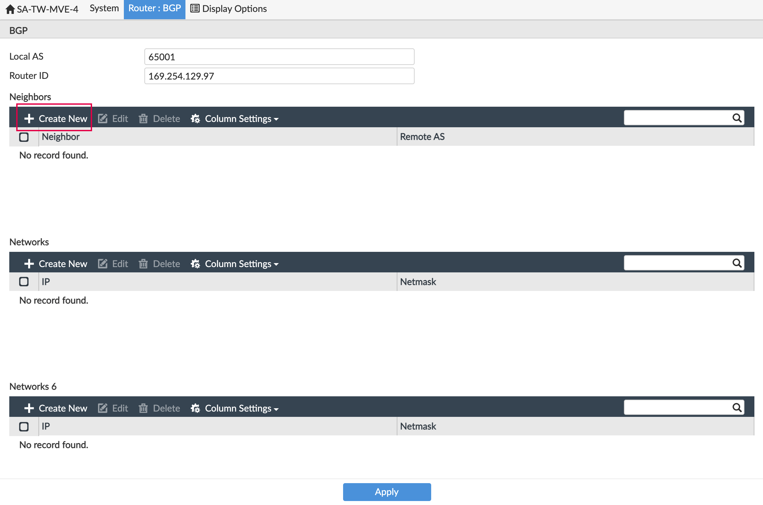Viewport: 763px width, 505px height.
Task: Click the Apply button
Action: [386, 492]
